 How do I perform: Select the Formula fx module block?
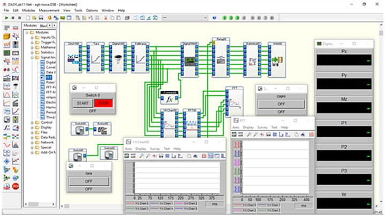pyautogui.click(x=168, y=99)
